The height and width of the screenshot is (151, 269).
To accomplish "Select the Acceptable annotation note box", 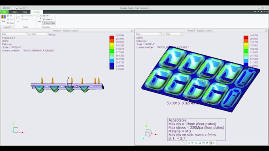I will point(197,129).
